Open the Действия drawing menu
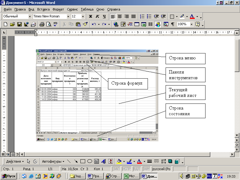This screenshot has width=240, height=180. [x=15, y=161]
